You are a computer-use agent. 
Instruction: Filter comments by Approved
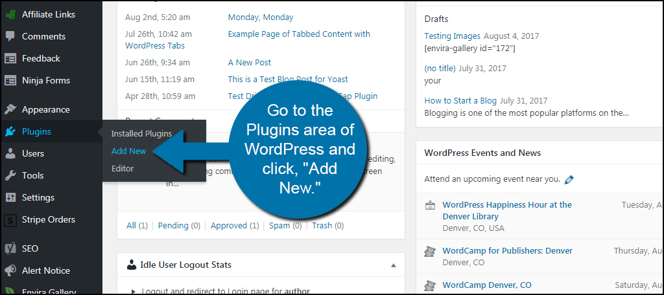pyautogui.click(x=229, y=225)
